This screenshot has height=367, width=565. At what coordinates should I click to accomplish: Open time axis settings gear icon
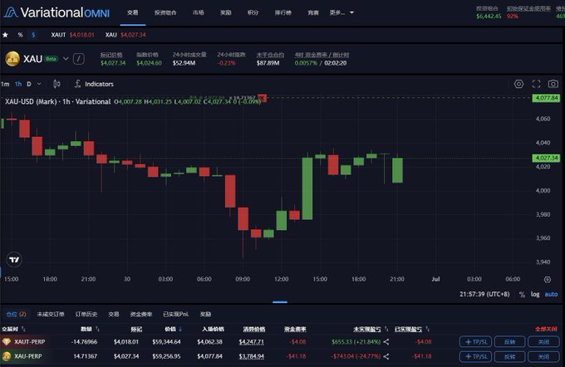(548, 280)
